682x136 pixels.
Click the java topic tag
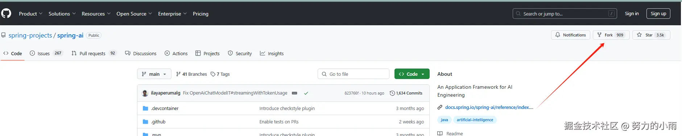(444, 120)
